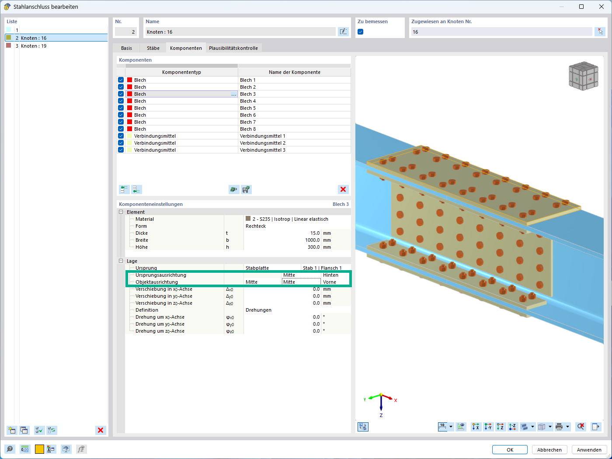The height and width of the screenshot is (459, 612).
Task: Set view in X direction
Action: [476, 427]
